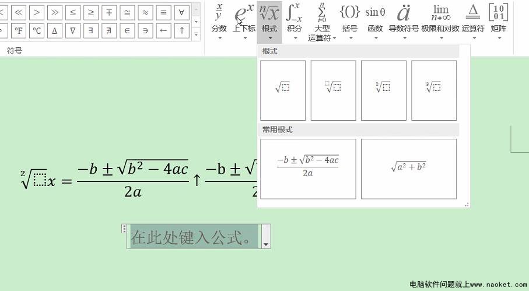
Task: Pick the radical with empty degree template
Action: pos(333,90)
